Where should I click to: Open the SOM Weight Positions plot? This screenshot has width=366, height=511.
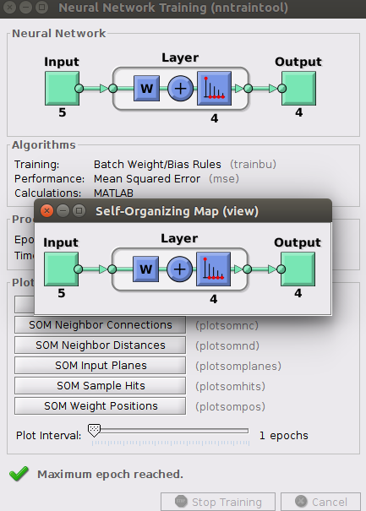(100, 406)
